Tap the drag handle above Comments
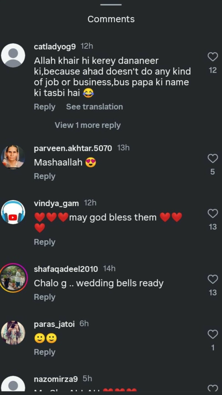Viewport: 222px width, 395px height. click(111, 5)
